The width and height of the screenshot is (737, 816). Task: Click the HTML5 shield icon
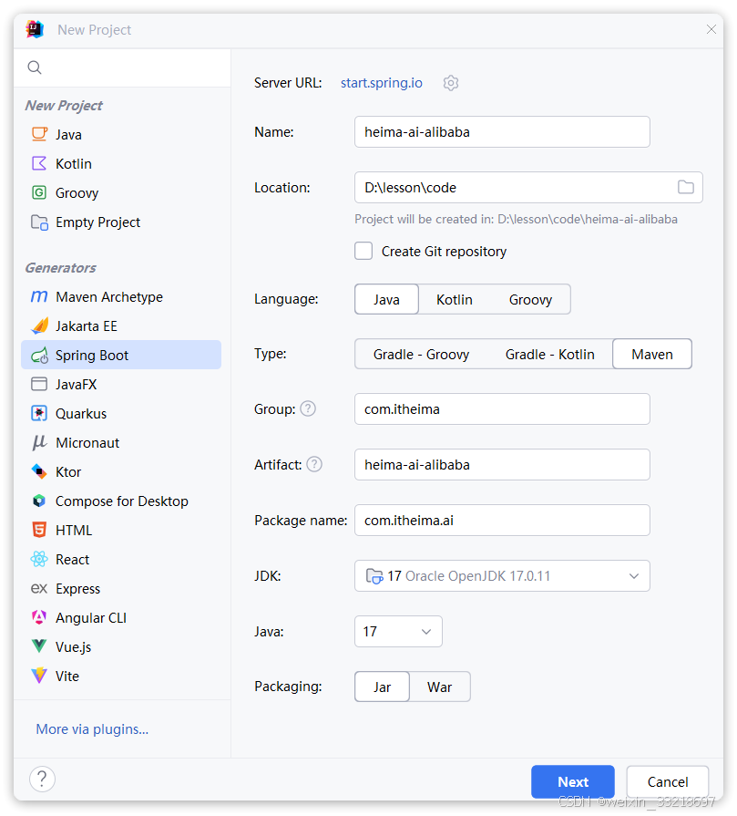coord(39,530)
